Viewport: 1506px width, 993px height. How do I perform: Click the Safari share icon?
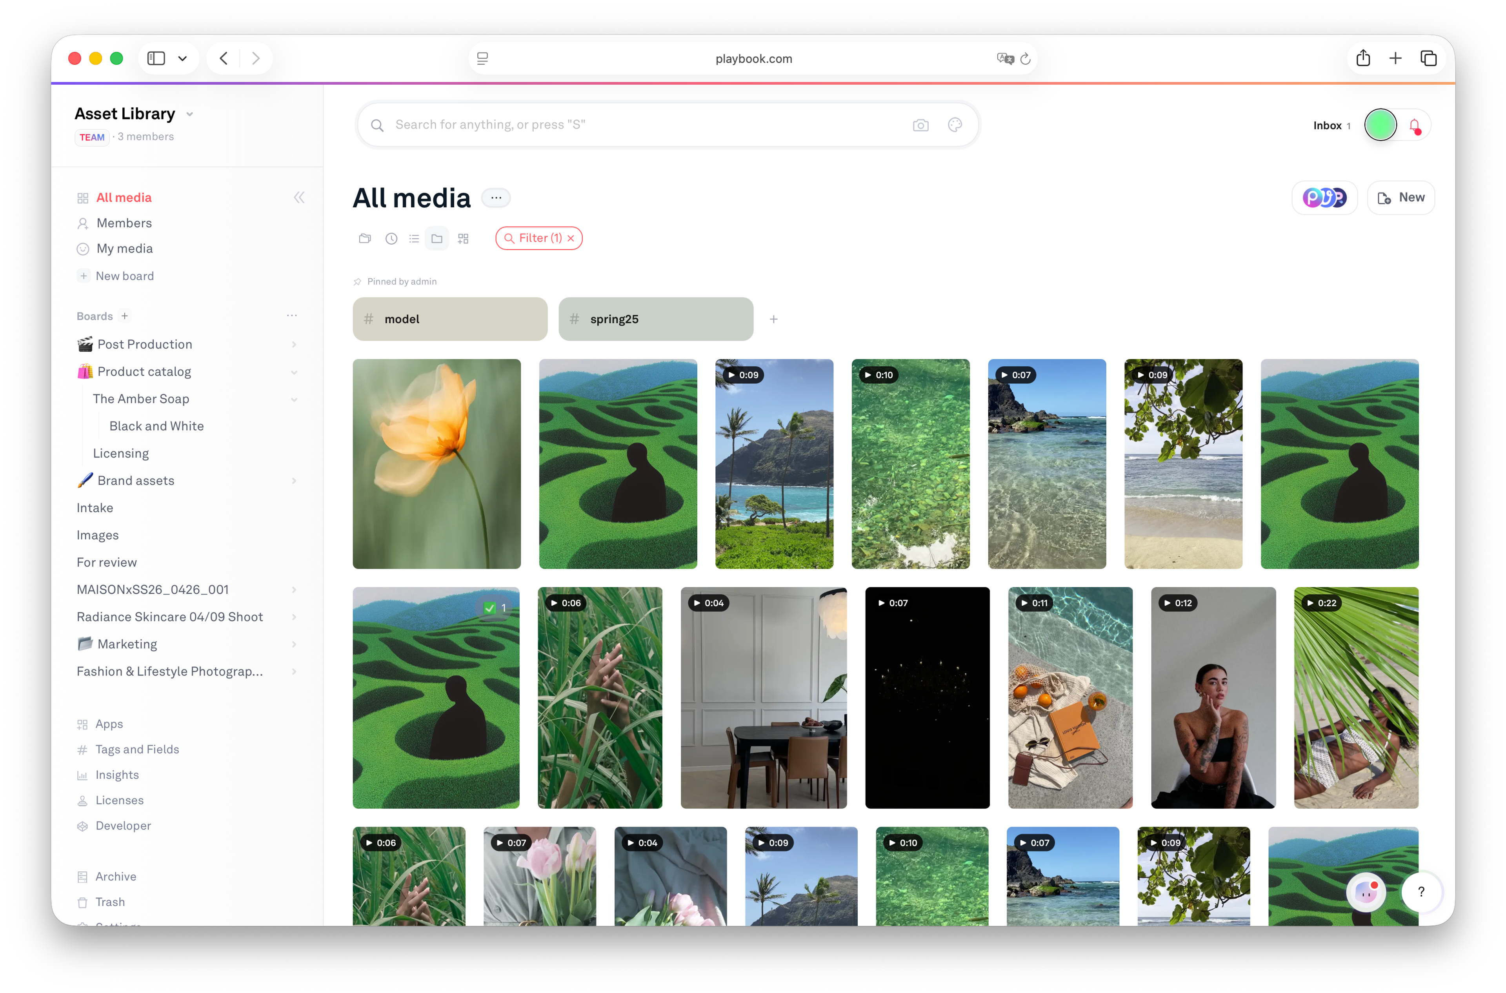tap(1364, 58)
